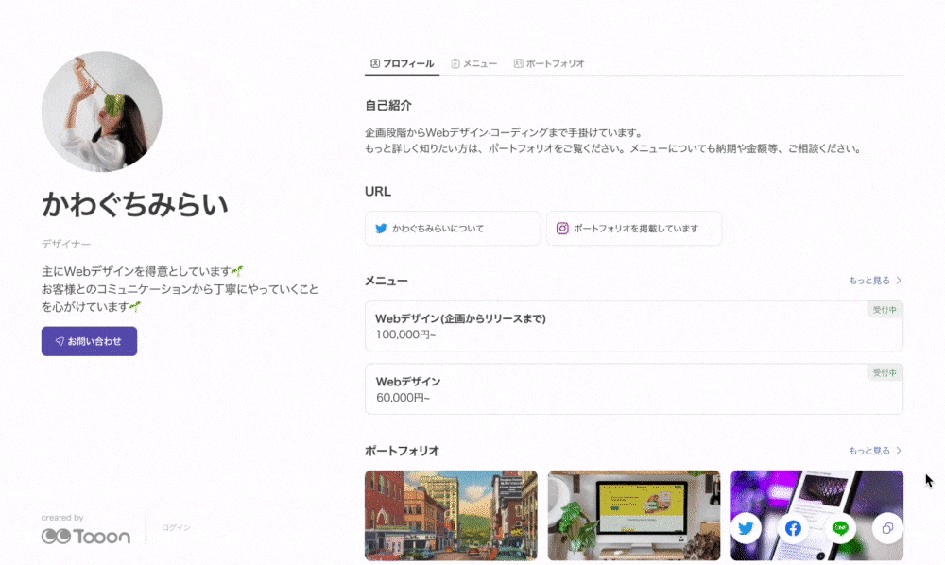Open the Instagram link ポートフォリオを掲載しています
The height and width of the screenshot is (565, 945).
click(634, 229)
